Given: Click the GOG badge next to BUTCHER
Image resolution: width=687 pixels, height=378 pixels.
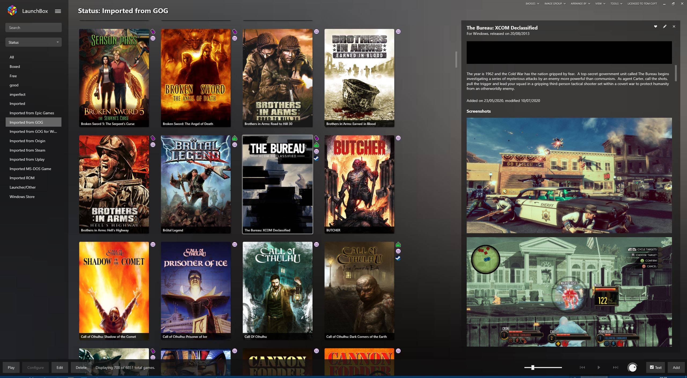Looking at the screenshot, I should (x=398, y=138).
